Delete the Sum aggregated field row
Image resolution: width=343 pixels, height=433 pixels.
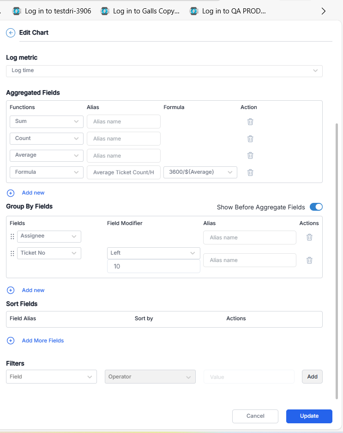point(250,122)
